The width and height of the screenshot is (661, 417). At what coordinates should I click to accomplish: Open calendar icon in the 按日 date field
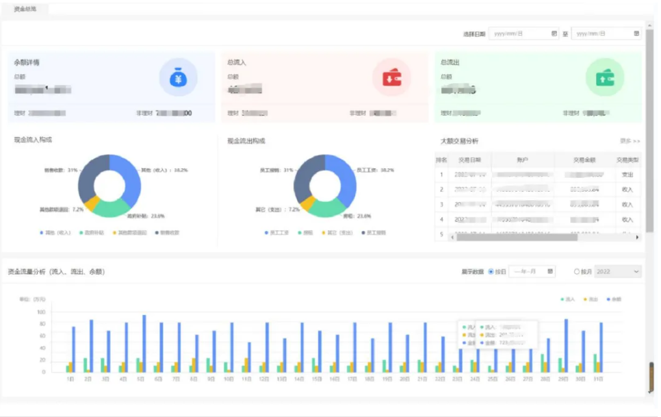(x=551, y=272)
